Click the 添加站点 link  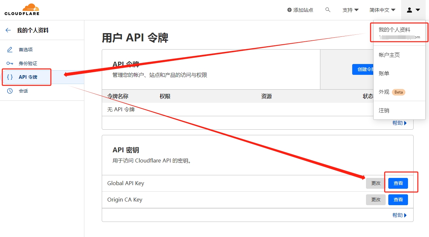coord(300,10)
